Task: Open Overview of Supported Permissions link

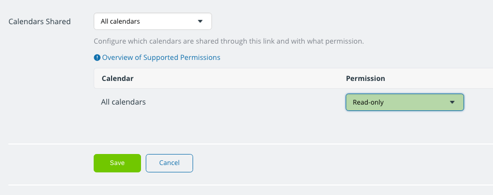Action: [x=161, y=58]
